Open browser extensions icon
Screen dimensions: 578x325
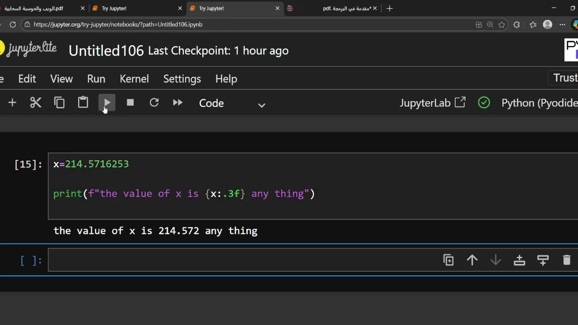517,25
